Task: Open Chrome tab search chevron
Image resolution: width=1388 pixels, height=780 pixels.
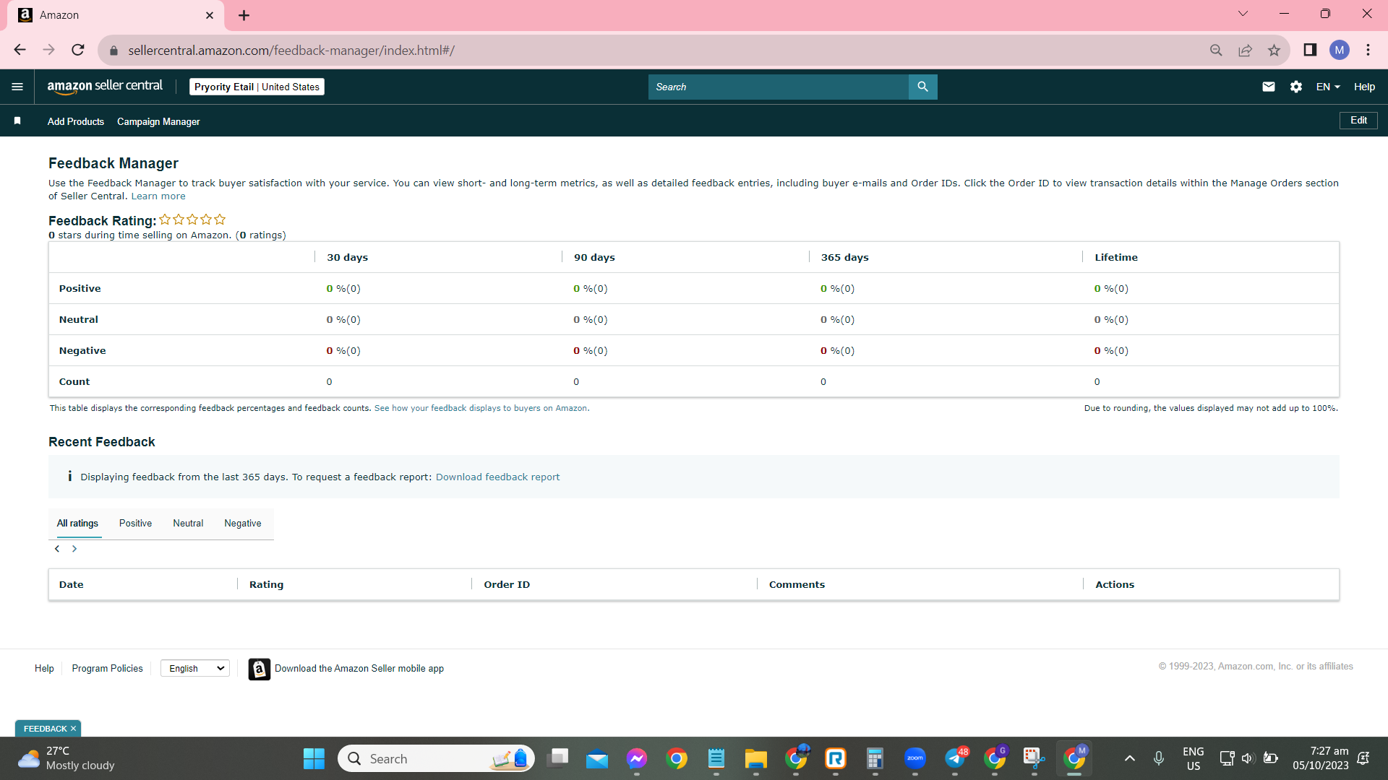Action: click(x=1243, y=14)
